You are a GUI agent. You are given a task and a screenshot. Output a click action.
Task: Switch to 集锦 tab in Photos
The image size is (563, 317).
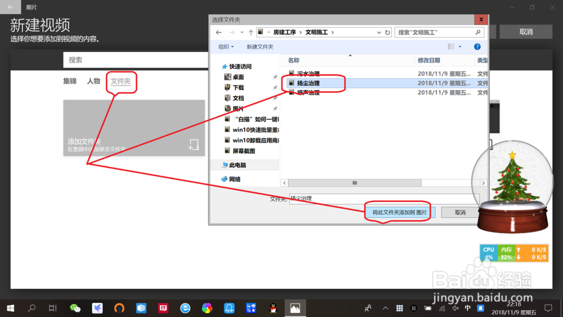point(70,81)
